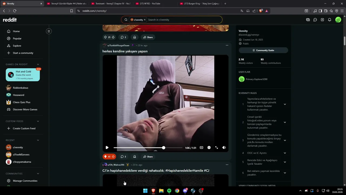Seek the video using the progress handle

[x=164, y=148]
